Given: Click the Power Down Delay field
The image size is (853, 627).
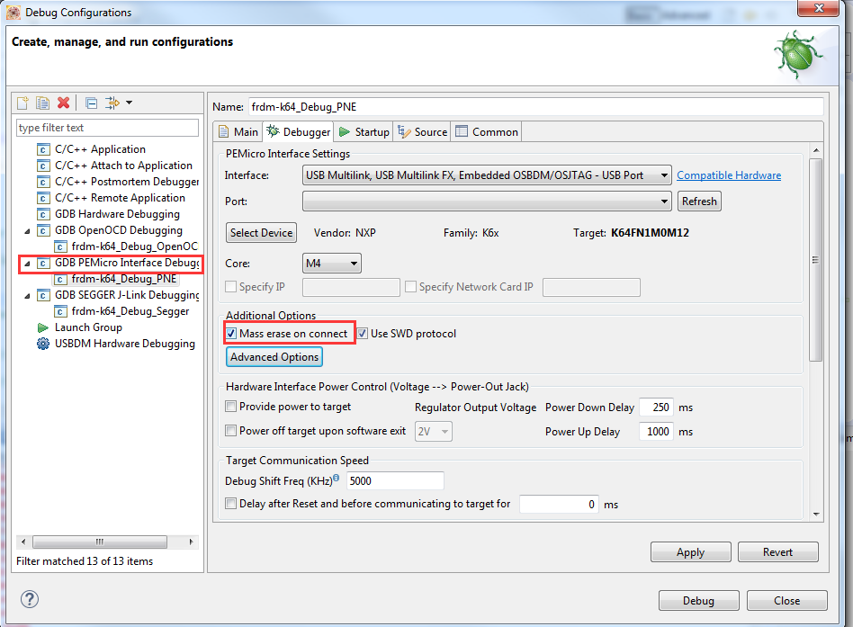Looking at the screenshot, I should (656, 408).
